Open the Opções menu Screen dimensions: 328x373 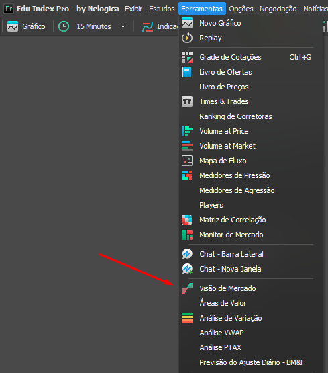[x=241, y=9]
